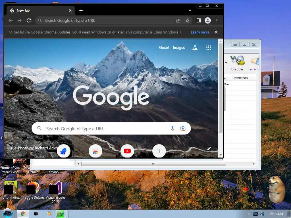The height and width of the screenshot is (218, 291).
Task: Click the new tab page's vertical scrollbar
Action: [221, 88]
